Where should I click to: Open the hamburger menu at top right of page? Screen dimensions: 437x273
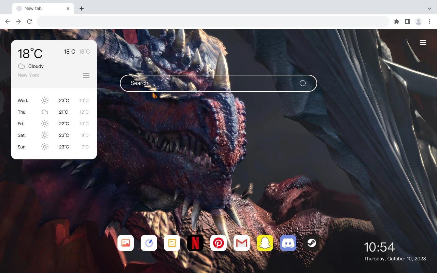tap(423, 43)
